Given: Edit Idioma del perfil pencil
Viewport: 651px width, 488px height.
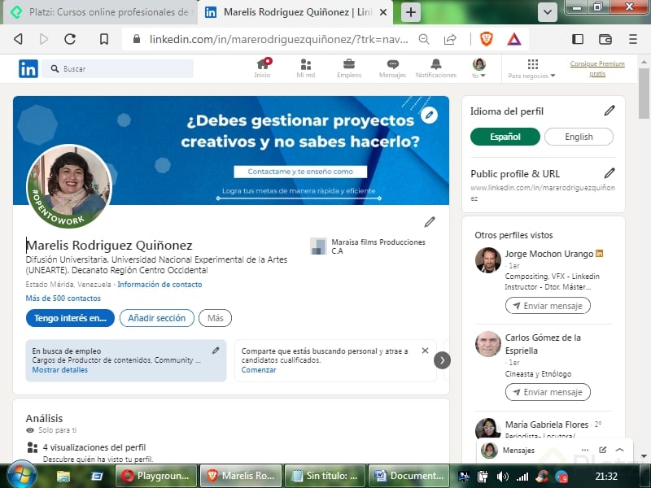Looking at the screenshot, I should pos(609,111).
